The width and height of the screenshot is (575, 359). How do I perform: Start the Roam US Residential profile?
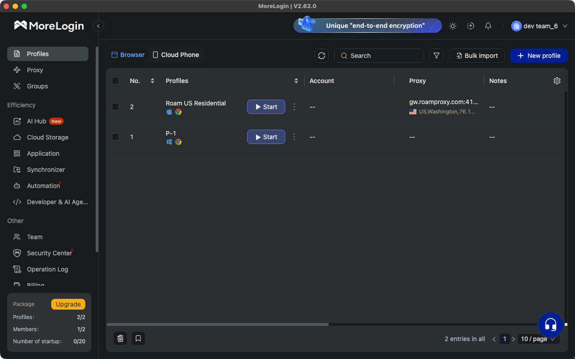tap(266, 107)
